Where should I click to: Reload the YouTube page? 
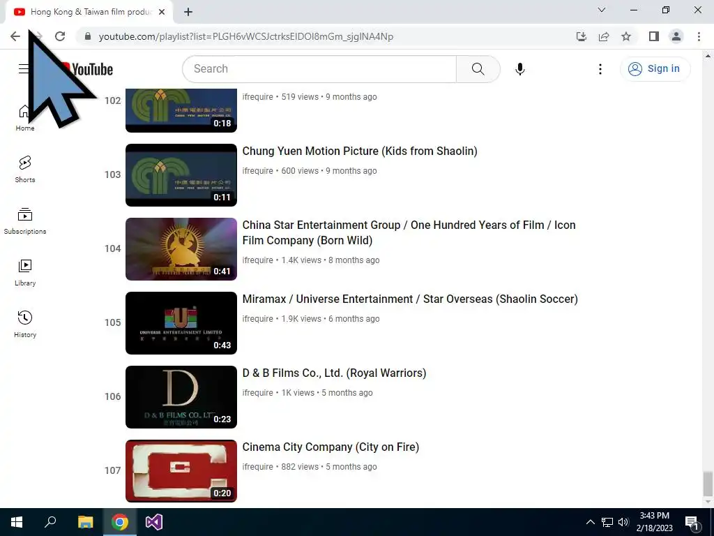(60, 36)
